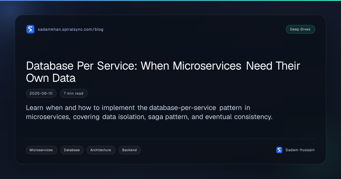Select the Deep Dives category badge

[x=300, y=29]
